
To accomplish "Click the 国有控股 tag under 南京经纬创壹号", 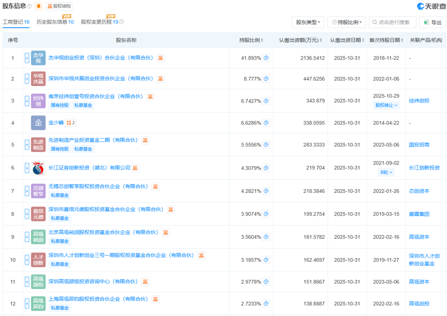I will [60, 105].
